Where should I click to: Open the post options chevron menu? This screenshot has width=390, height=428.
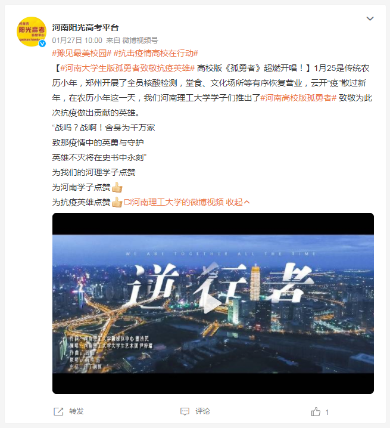point(370,18)
